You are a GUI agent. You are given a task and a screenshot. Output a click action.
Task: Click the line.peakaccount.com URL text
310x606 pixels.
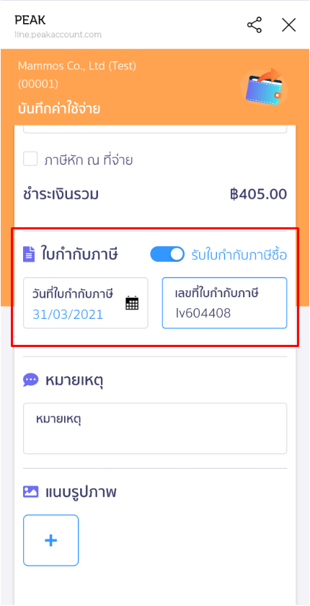coord(58,35)
